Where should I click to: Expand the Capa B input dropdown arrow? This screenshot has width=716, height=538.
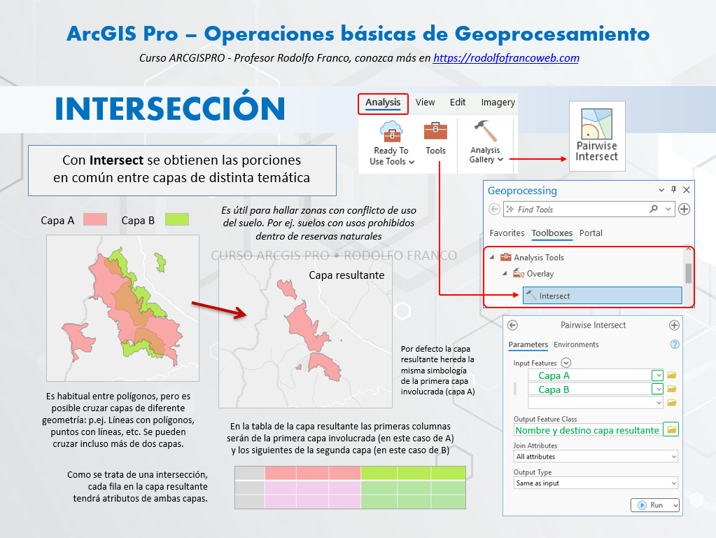tap(657, 389)
